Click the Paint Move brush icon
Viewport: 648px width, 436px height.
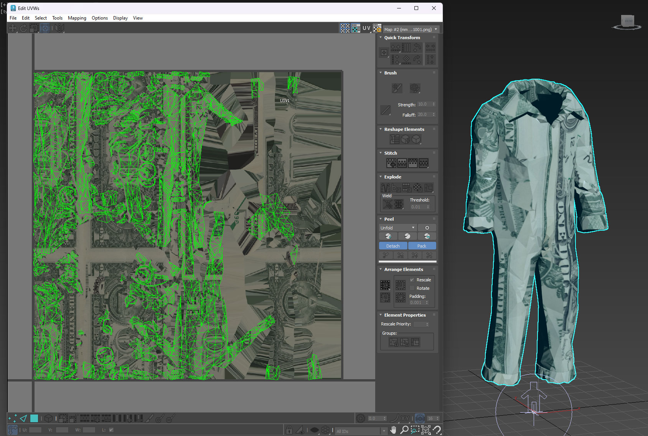point(397,88)
